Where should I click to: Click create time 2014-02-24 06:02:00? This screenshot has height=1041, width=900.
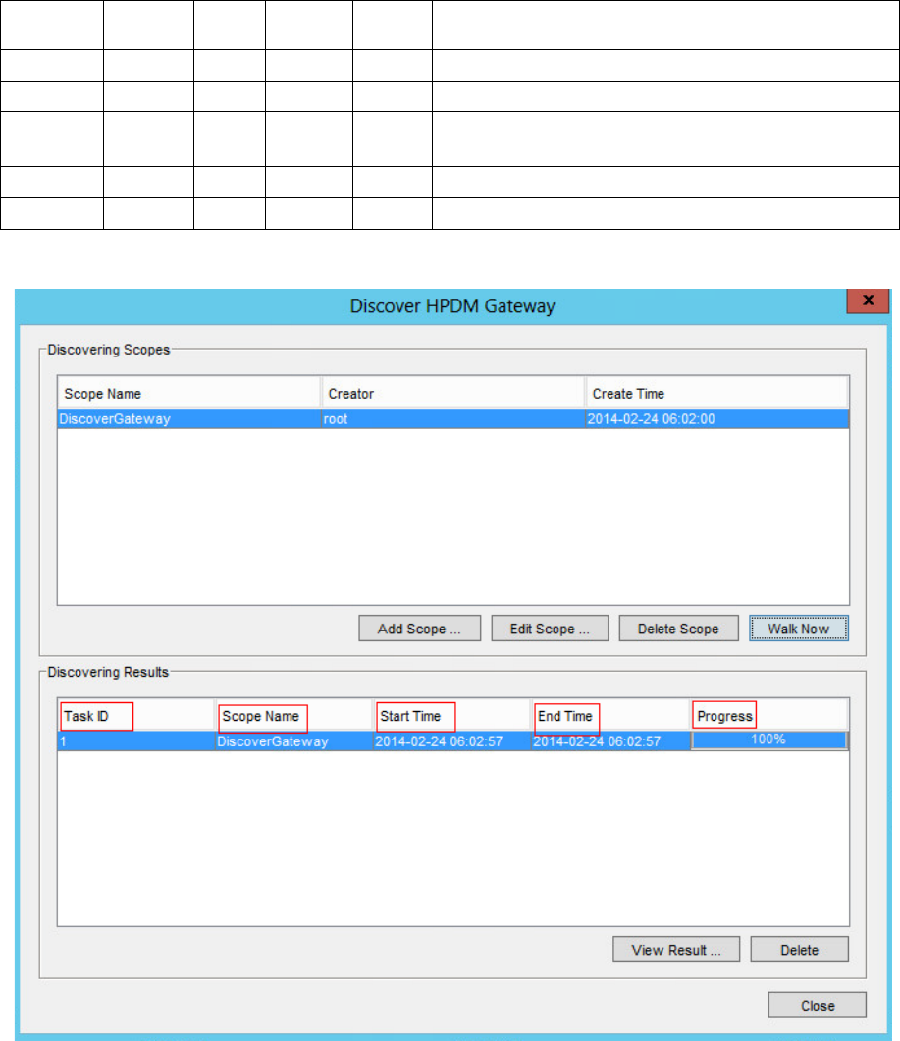[x=716, y=419]
